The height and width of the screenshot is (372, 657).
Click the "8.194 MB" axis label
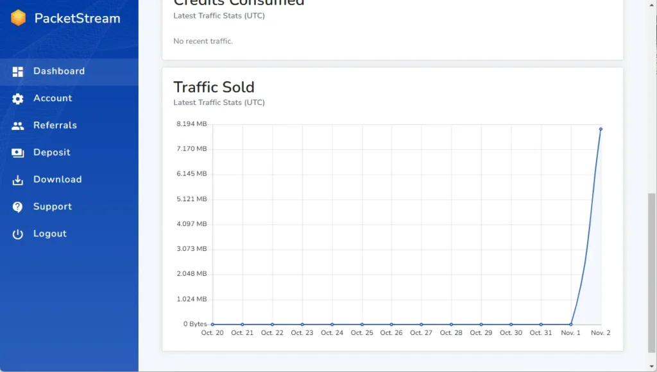(x=191, y=124)
